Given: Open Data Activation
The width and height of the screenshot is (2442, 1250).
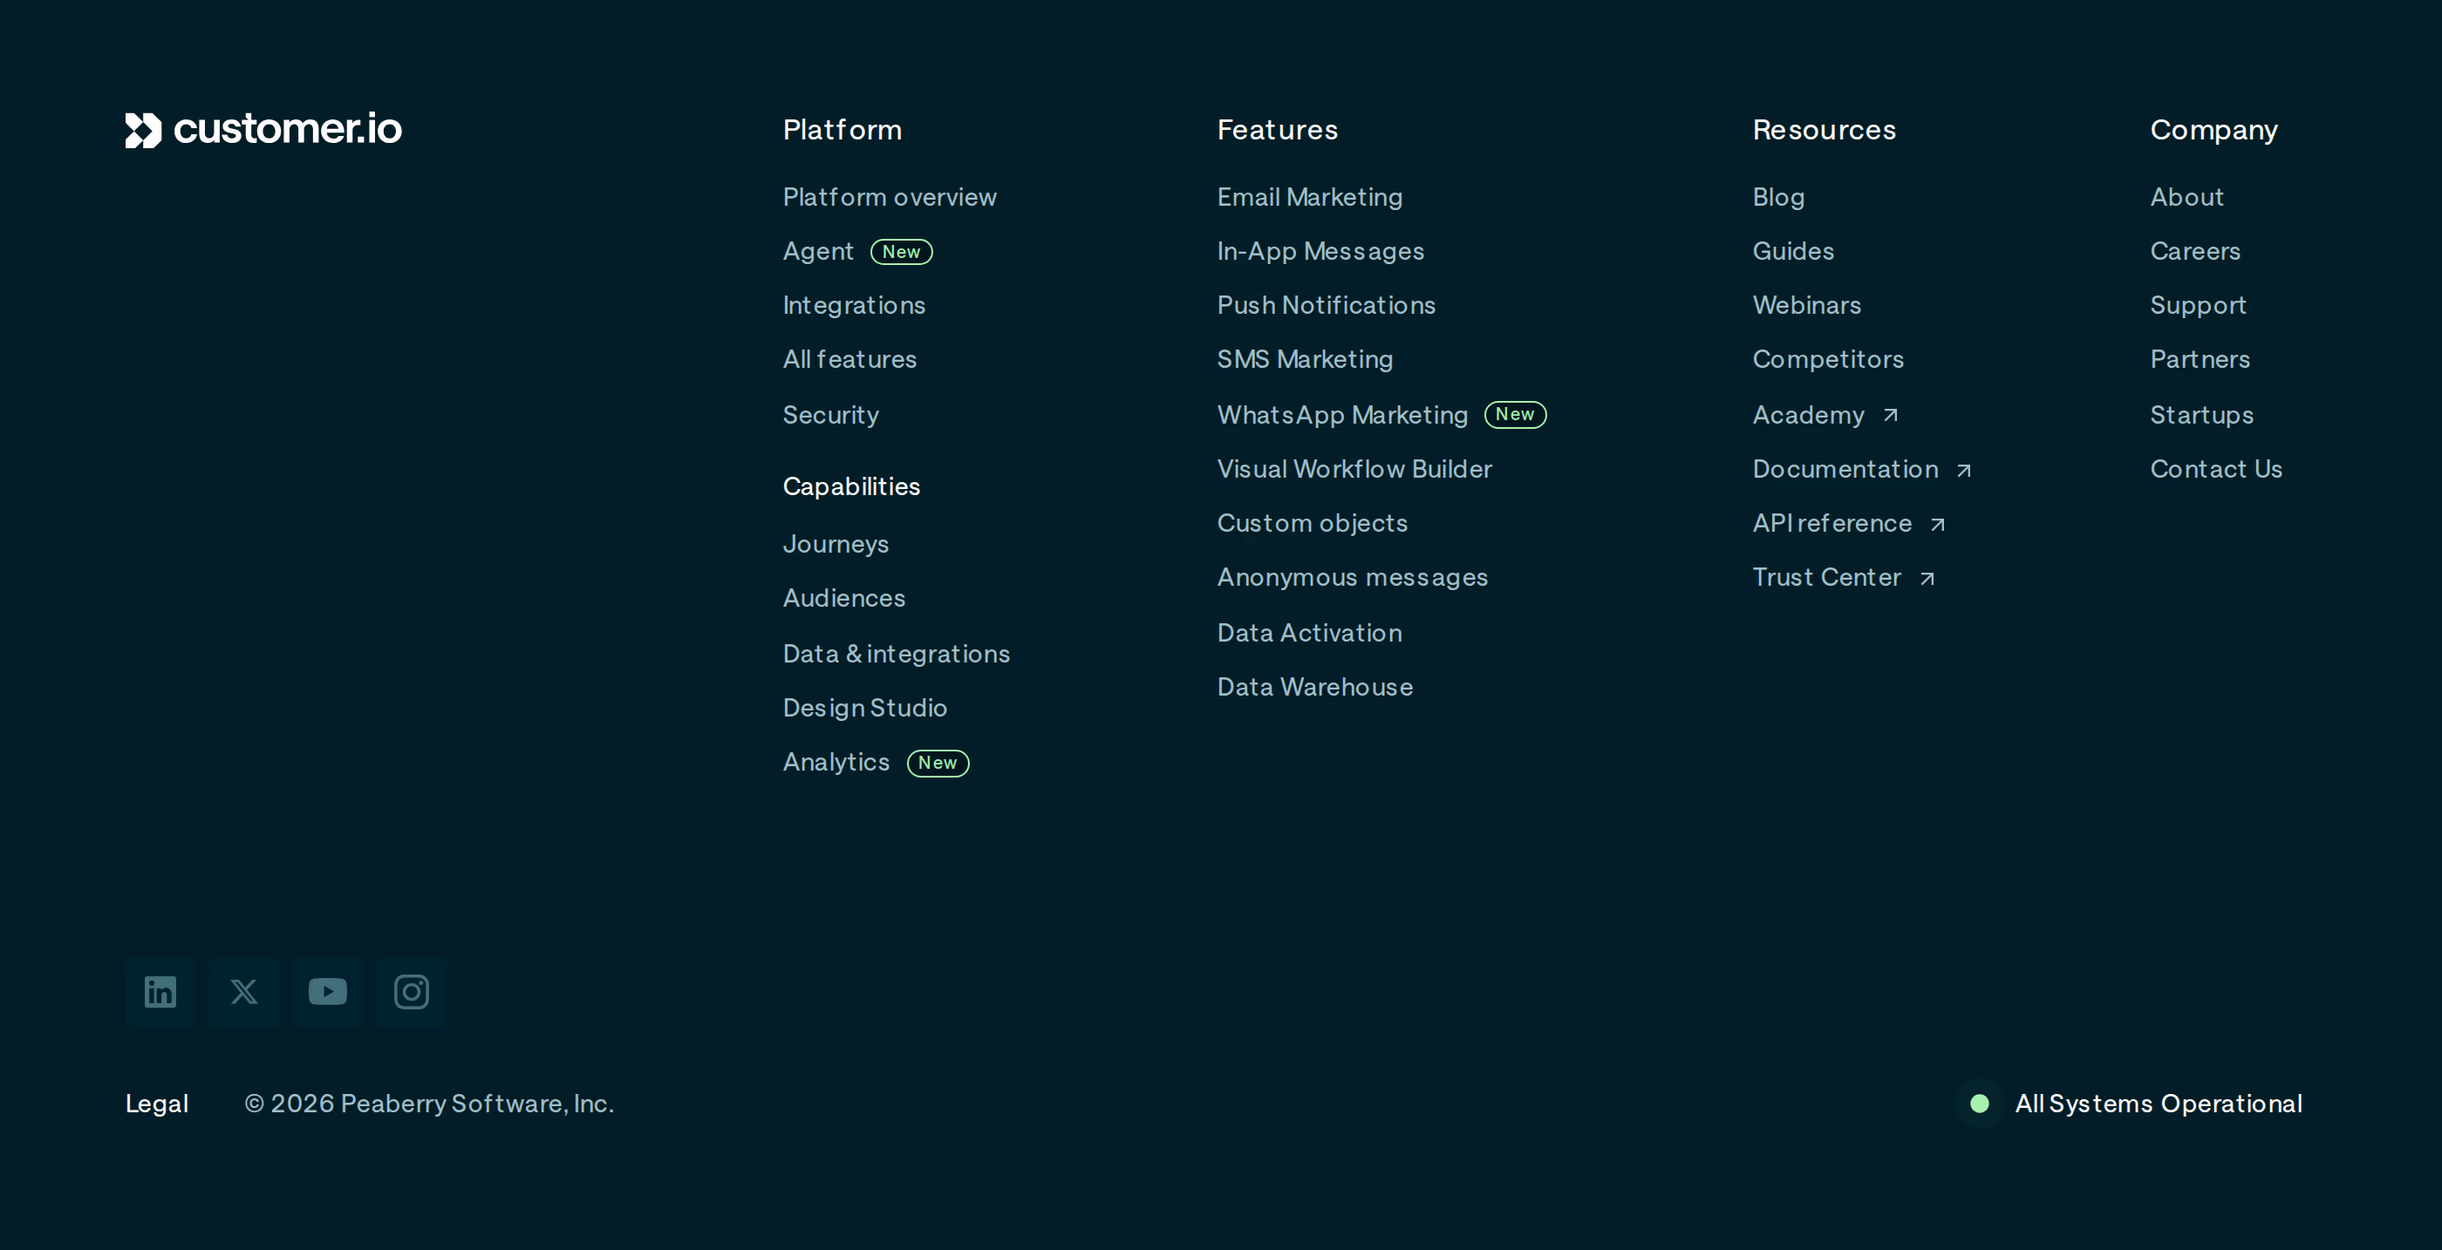Looking at the screenshot, I should [1309, 633].
